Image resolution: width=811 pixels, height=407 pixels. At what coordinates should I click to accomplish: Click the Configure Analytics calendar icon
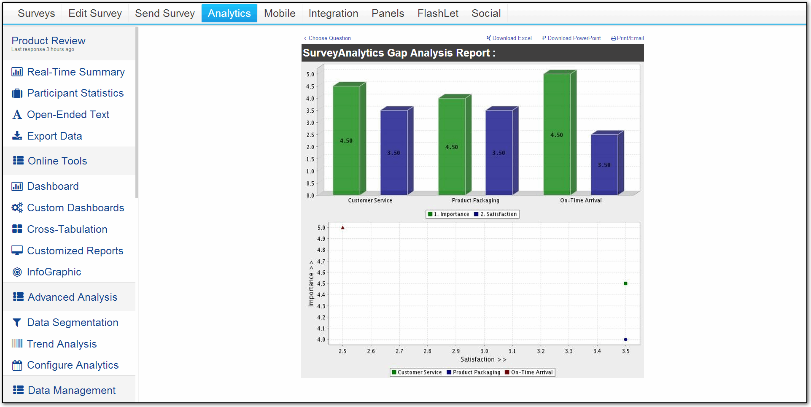[x=17, y=365]
